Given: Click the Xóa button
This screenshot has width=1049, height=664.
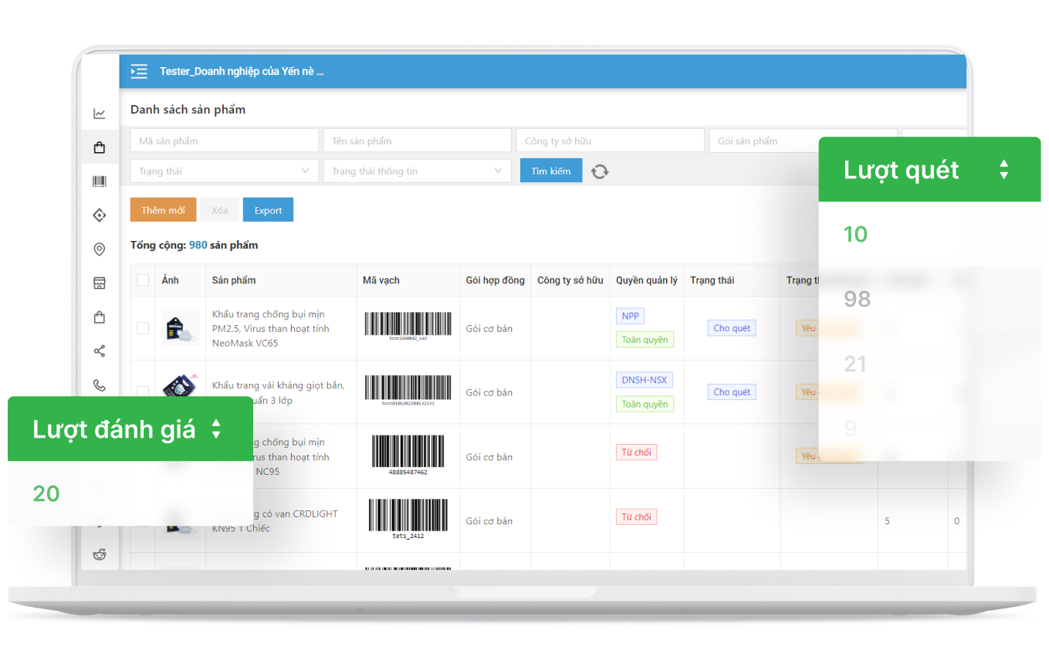Looking at the screenshot, I should point(219,210).
